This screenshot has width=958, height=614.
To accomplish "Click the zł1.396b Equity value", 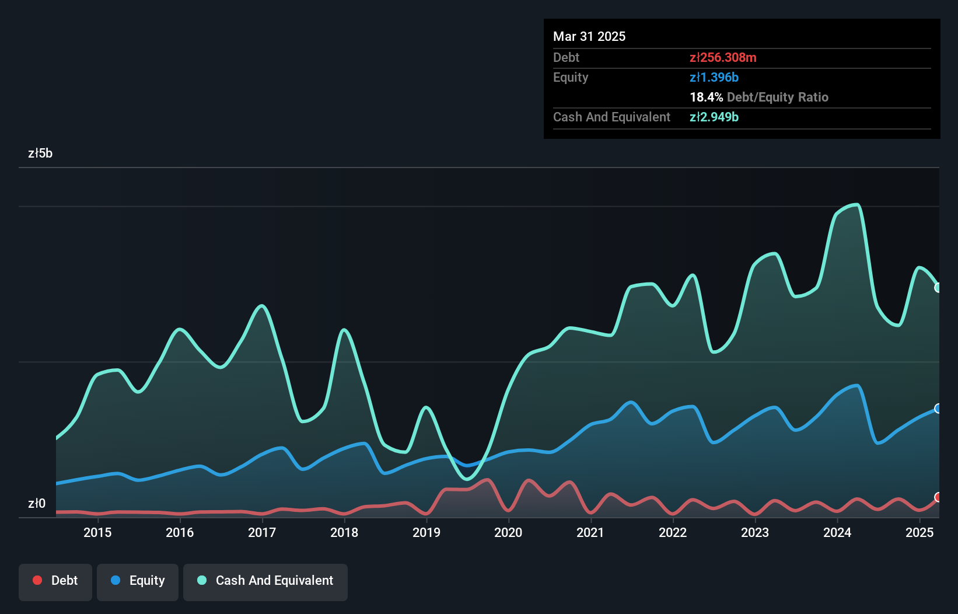I will [714, 77].
